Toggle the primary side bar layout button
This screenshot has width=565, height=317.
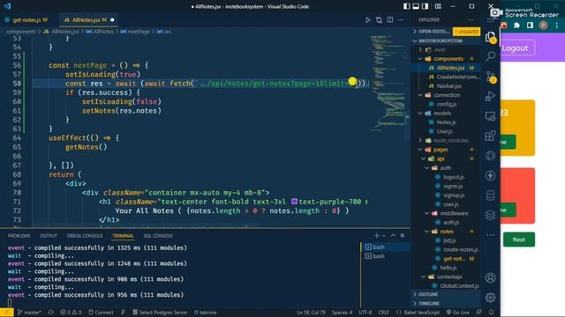(406, 6)
